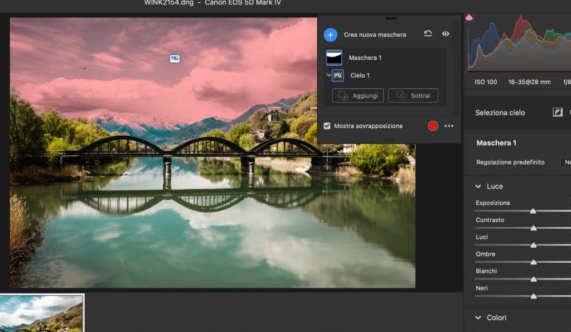Collapse the Luce section
The image size is (571, 332).
point(478,186)
